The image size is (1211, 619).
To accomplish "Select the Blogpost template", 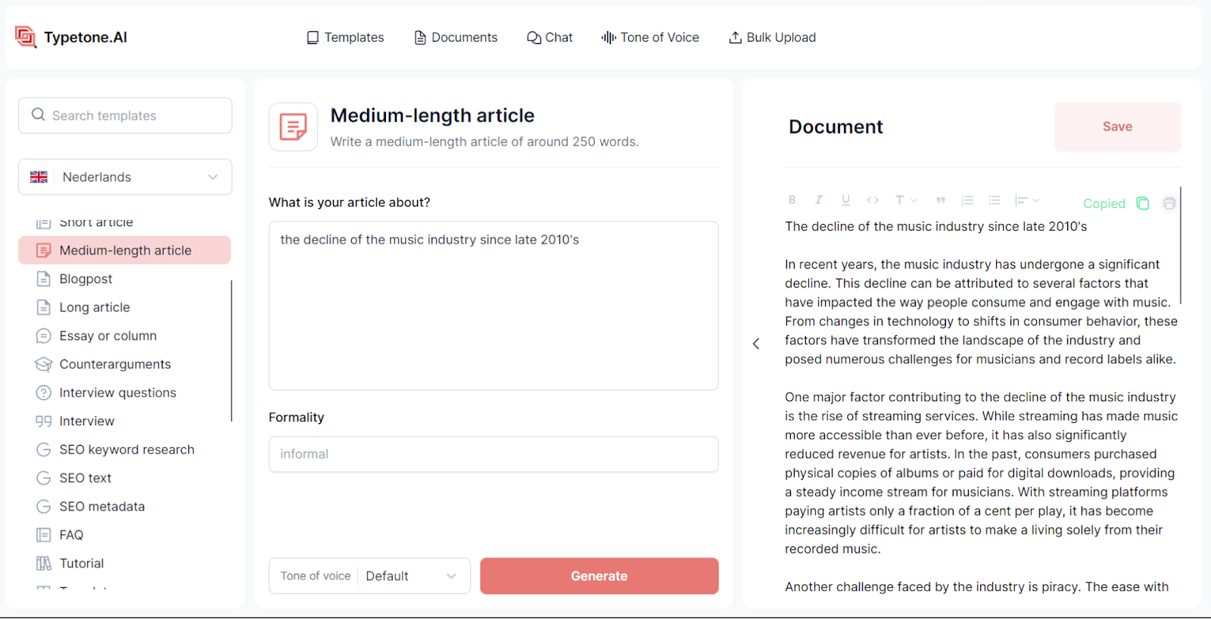I will coord(86,278).
